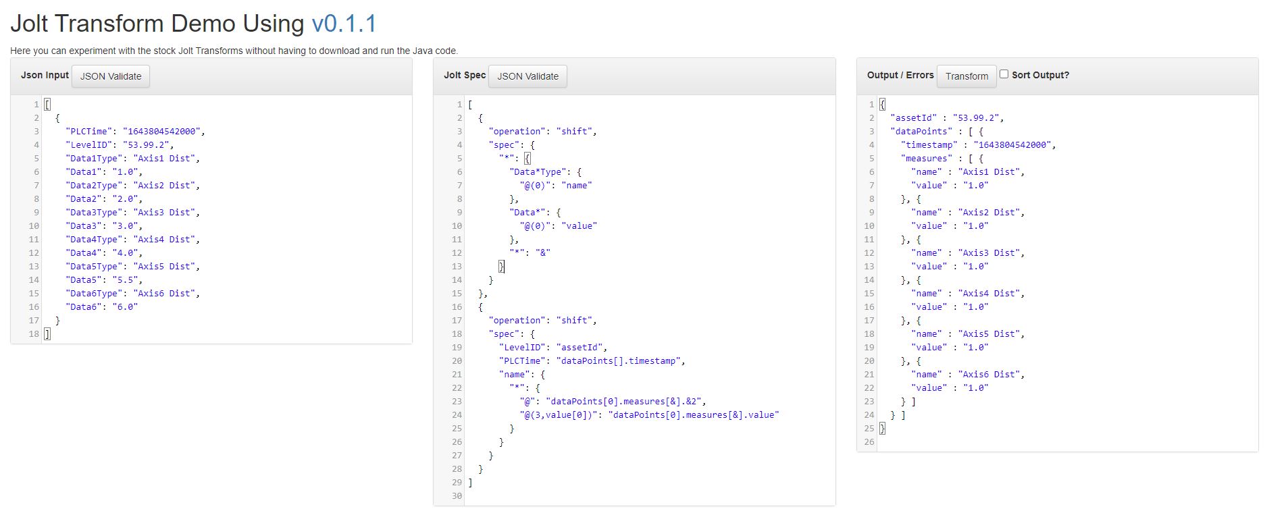
Task: Click JSON Validate in the Jolt Spec panel
Action: 527,76
